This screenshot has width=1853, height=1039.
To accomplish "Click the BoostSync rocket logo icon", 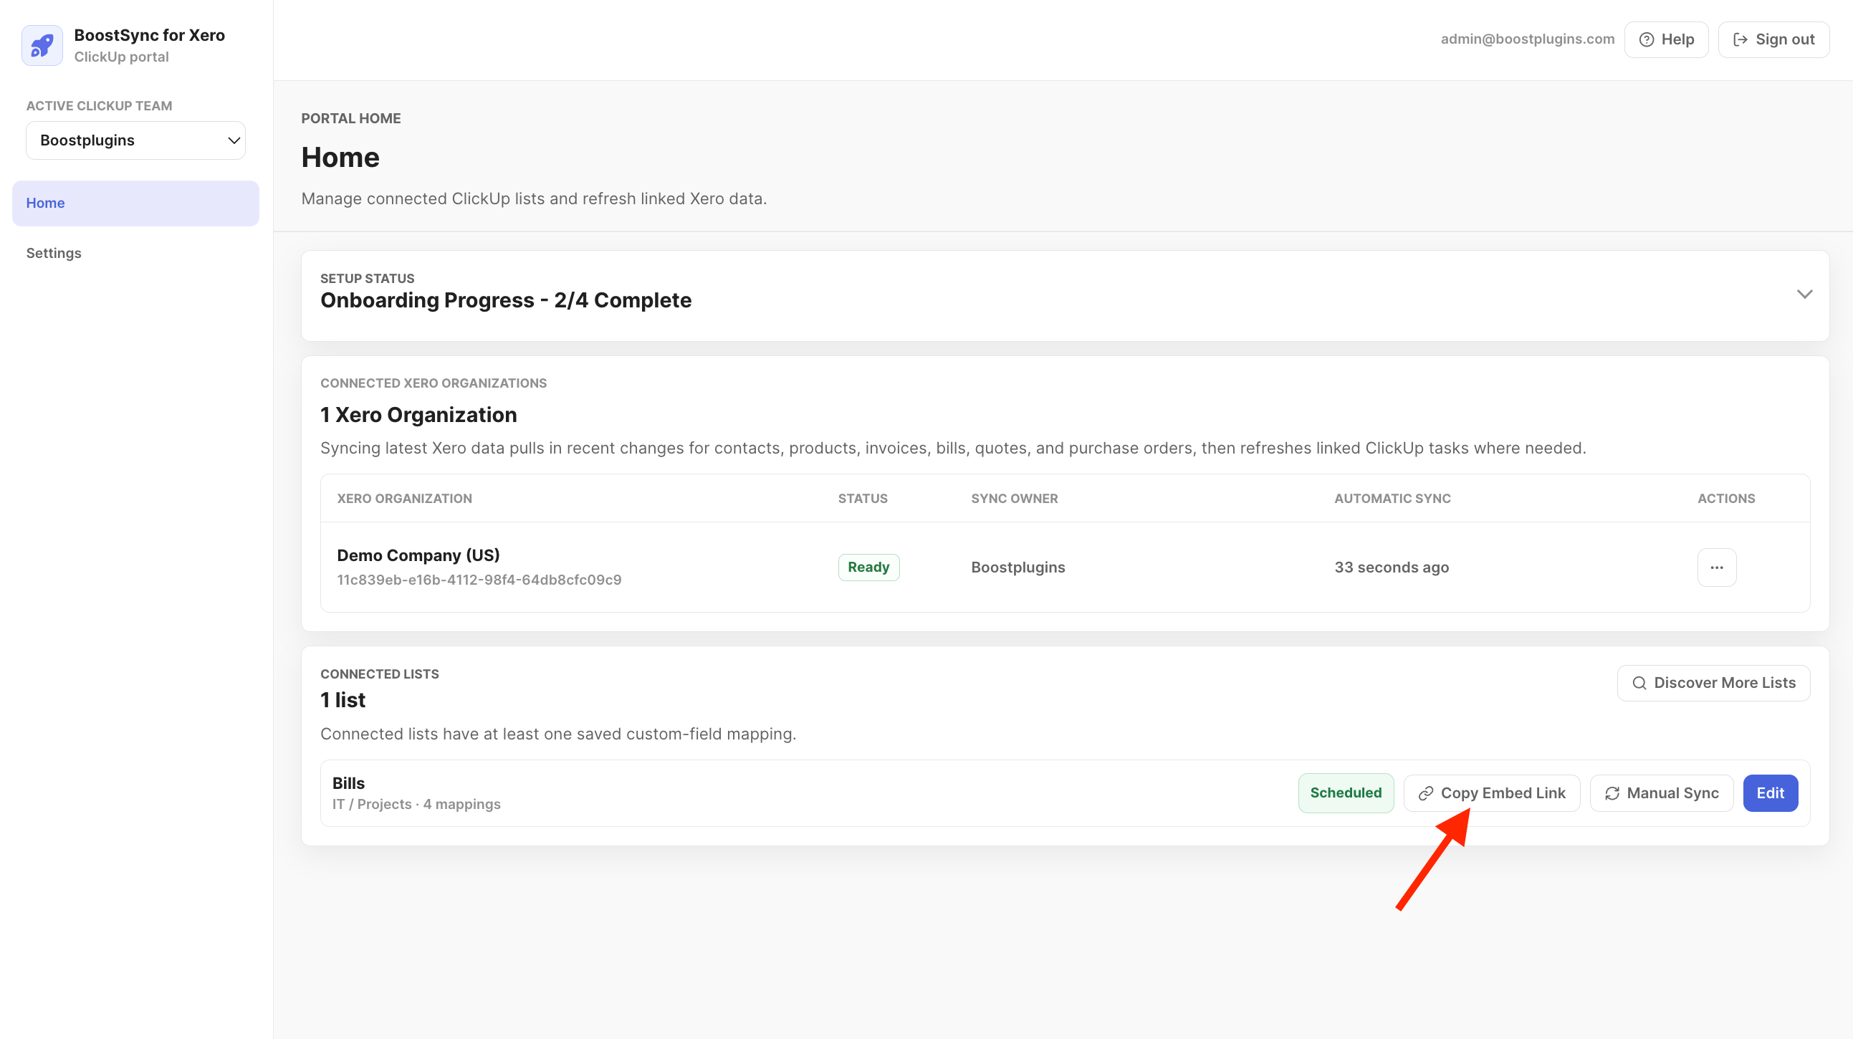I will coord(42,45).
